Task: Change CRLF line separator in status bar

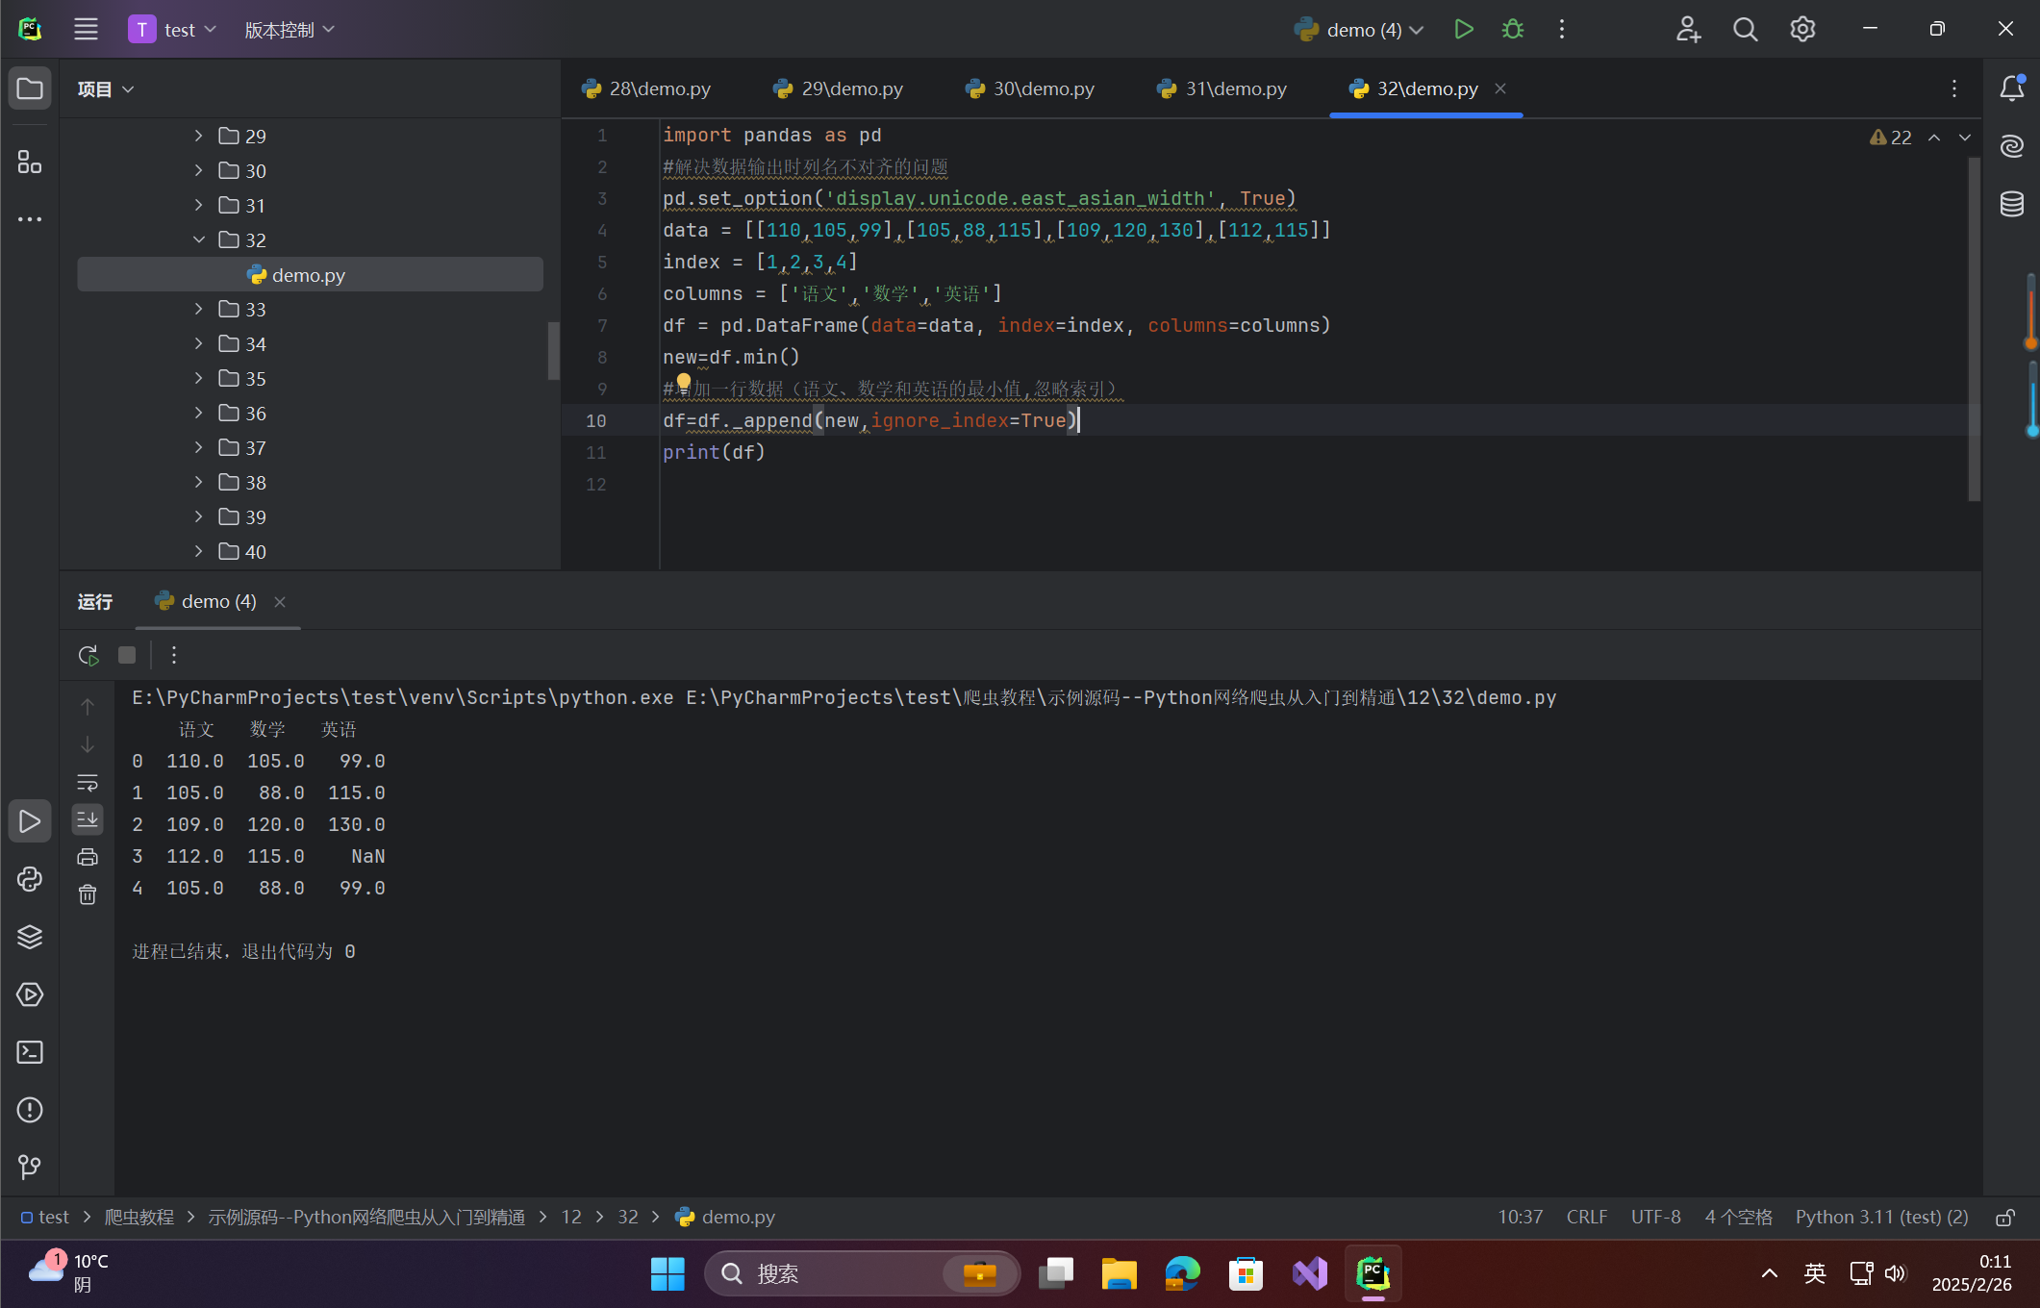Action: (1586, 1217)
